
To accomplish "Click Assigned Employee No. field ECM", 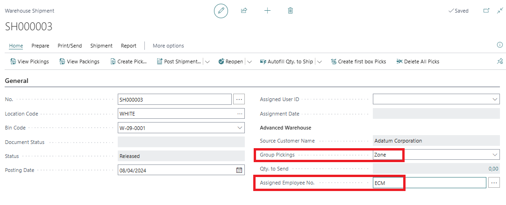I will pos(429,183).
